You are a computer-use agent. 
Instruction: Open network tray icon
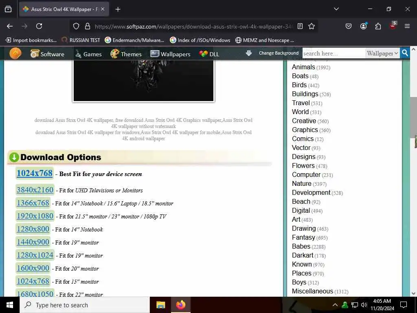point(355,305)
